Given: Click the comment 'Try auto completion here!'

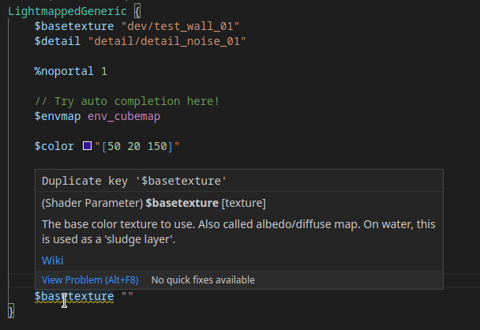Looking at the screenshot, I should (127, 101).
